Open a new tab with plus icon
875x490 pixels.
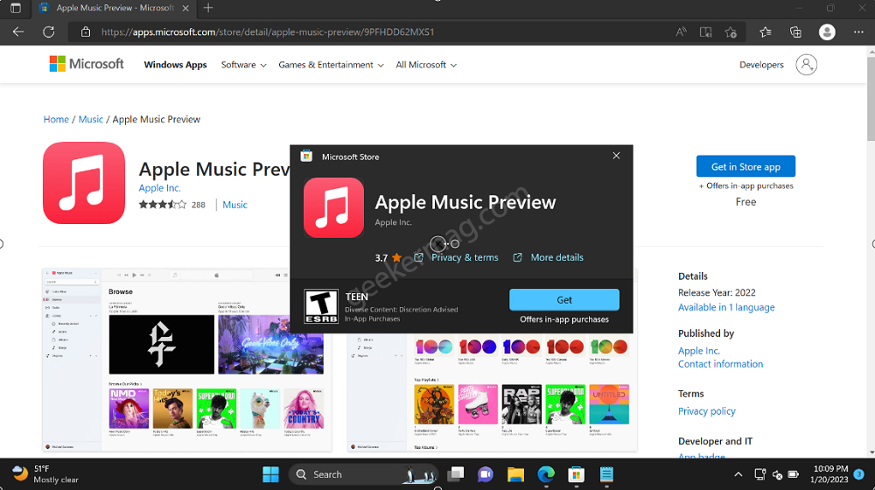pyautogui.click(x=208, y=8)
